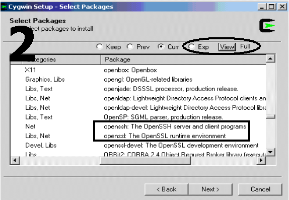The height and width of the screenshot is (200, 289).
Task: Select the Keep radio button
Action: click(100, 46)
